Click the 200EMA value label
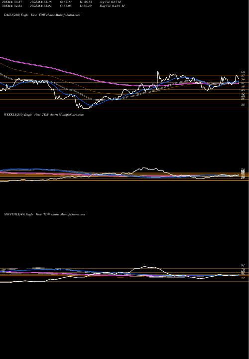 (41, 6)
